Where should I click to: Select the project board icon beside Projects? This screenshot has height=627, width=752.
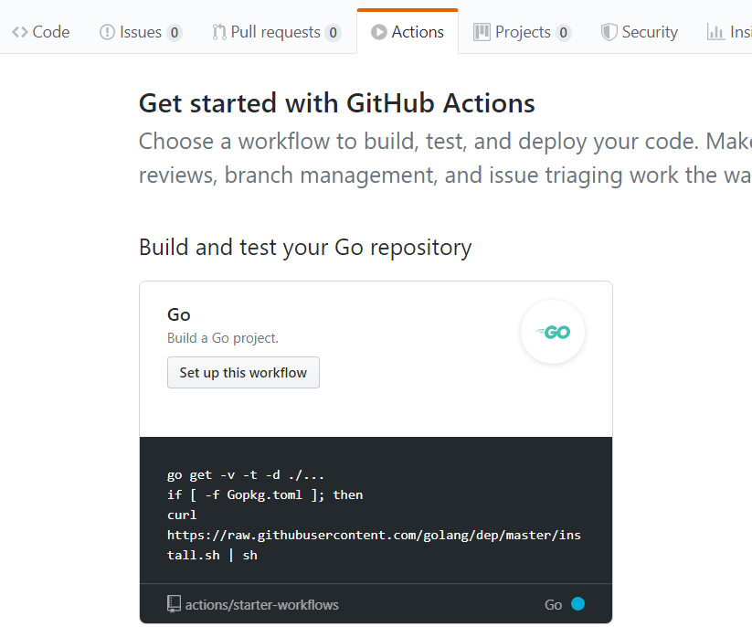point(482,31)
